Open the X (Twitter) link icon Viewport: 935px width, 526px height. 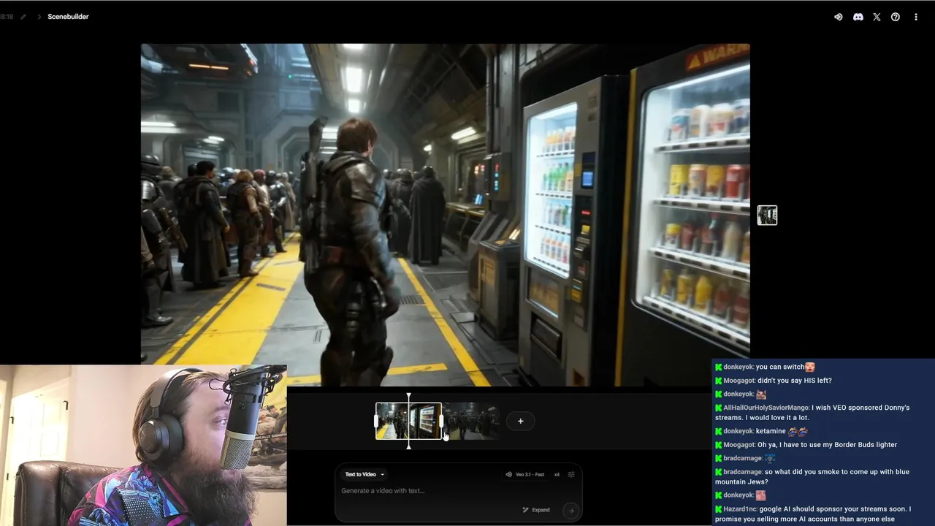pos(877,17)
